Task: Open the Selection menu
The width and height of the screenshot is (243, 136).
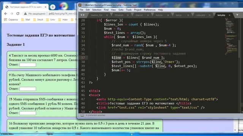Action: (x=97, y=10)
